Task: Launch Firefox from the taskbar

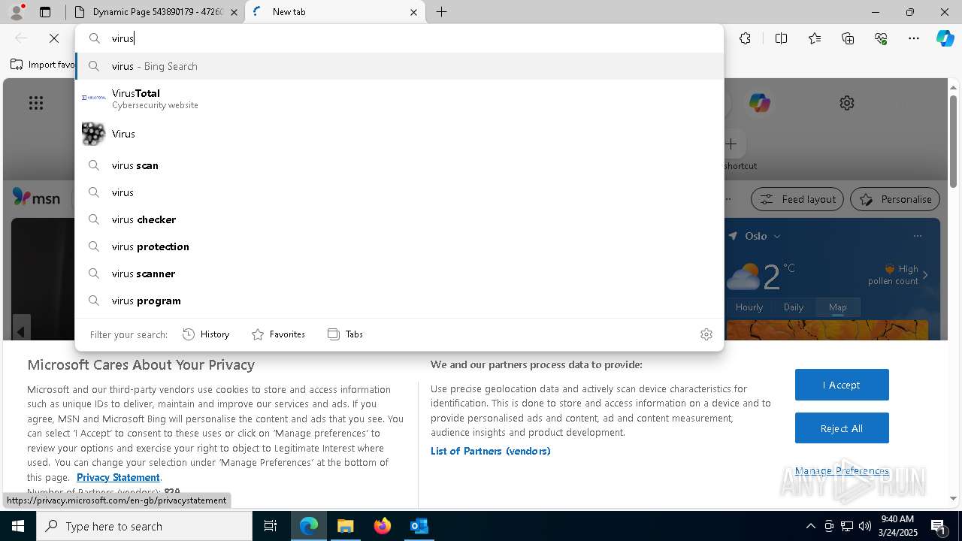Action: tap(383, 526)
